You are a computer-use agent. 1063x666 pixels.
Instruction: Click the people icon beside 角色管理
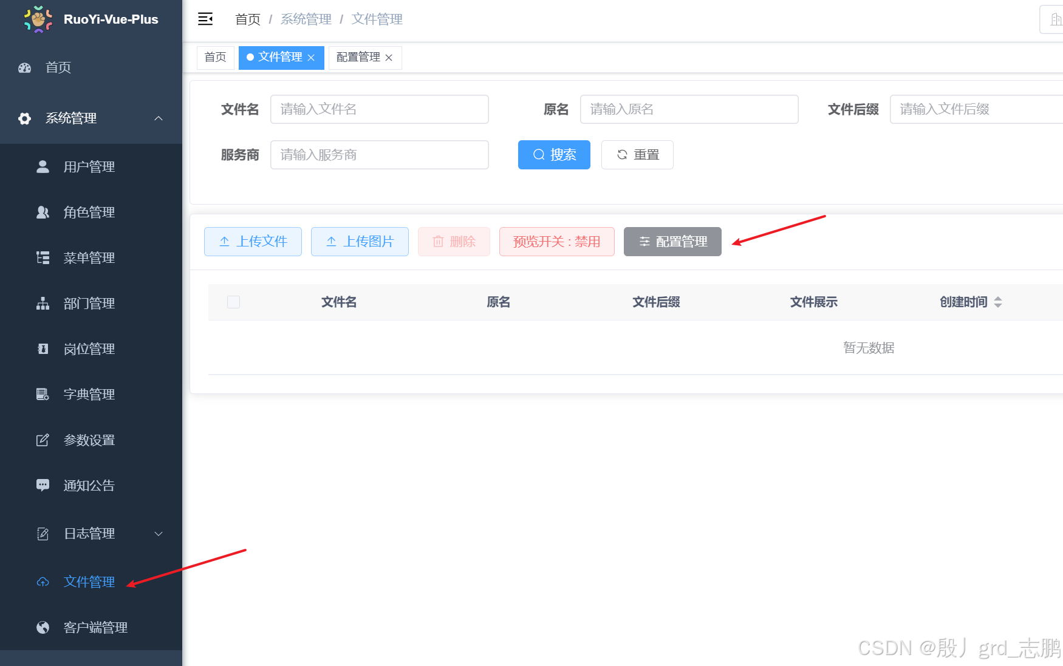click(43, 212)
